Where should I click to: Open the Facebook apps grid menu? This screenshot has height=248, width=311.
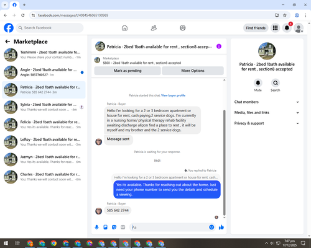pyautogui.click(x=275, y=28)
